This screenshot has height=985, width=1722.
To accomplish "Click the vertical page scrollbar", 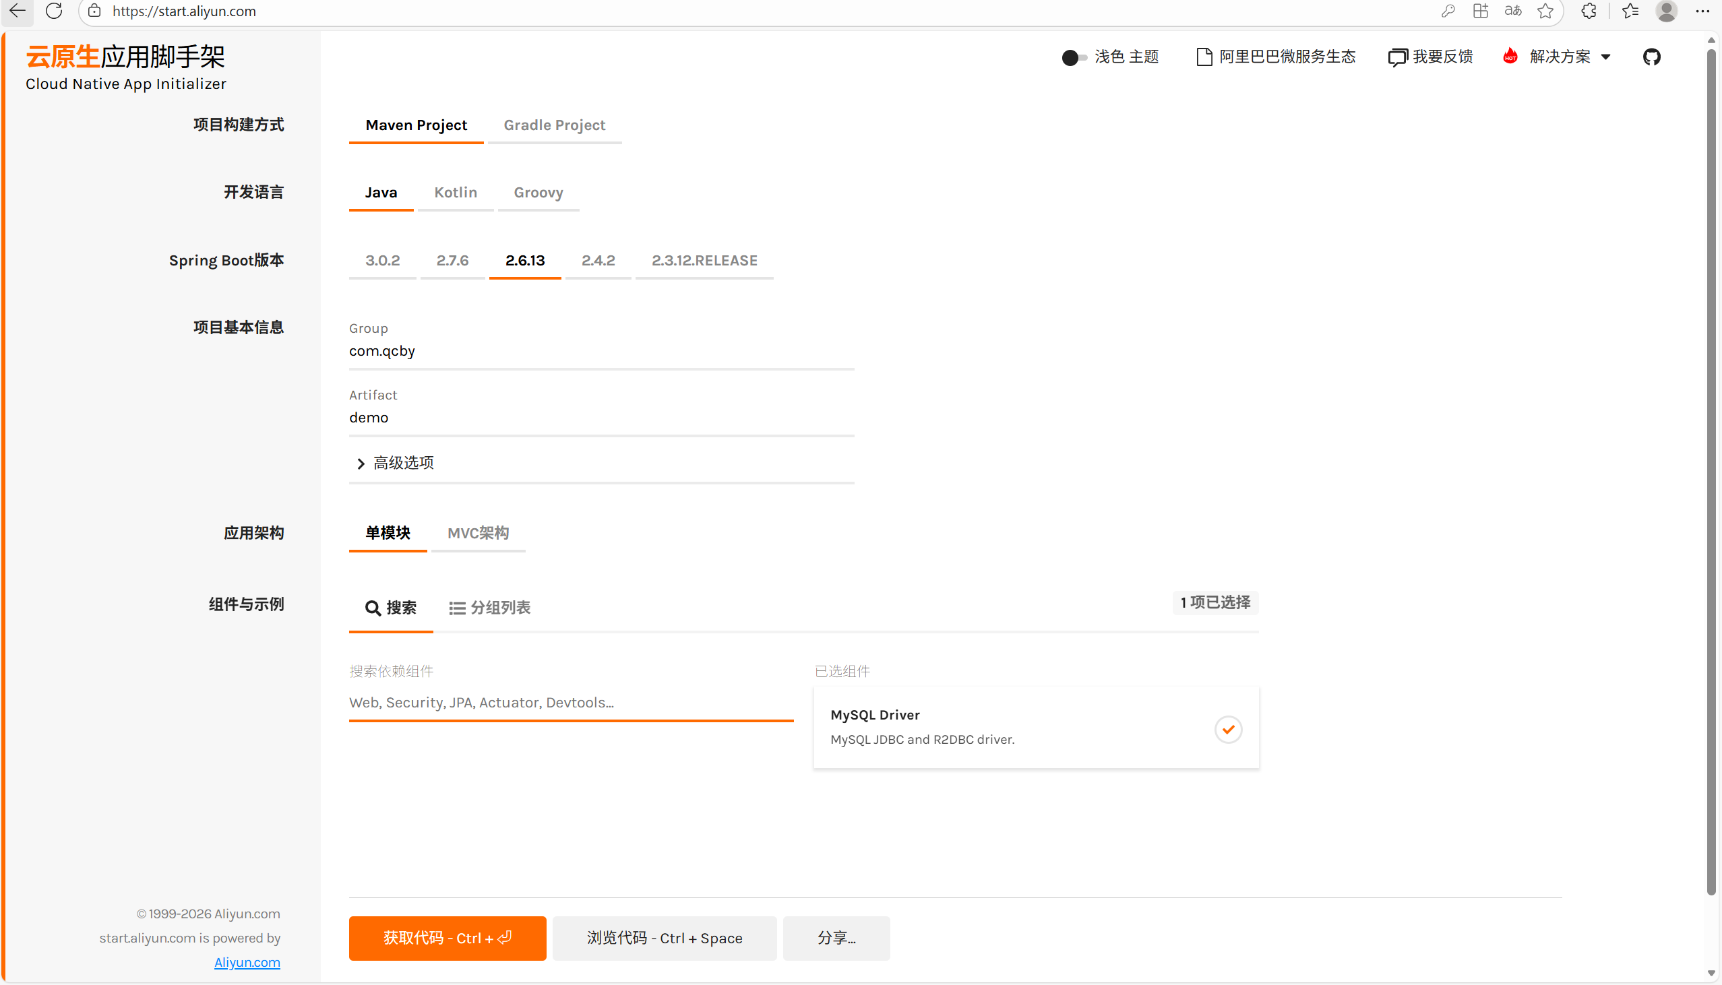I will click(x=1711, y=474).
